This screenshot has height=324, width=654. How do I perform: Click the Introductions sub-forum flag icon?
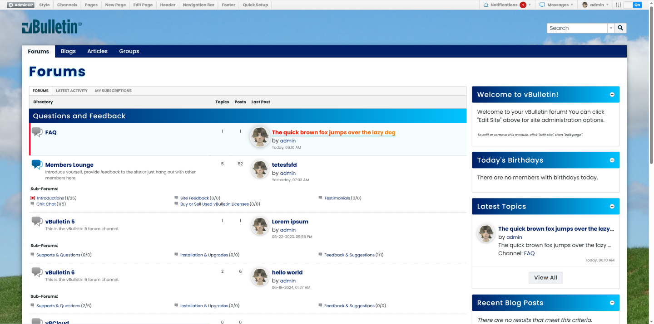pyautogui.click(x=33, y=198)
